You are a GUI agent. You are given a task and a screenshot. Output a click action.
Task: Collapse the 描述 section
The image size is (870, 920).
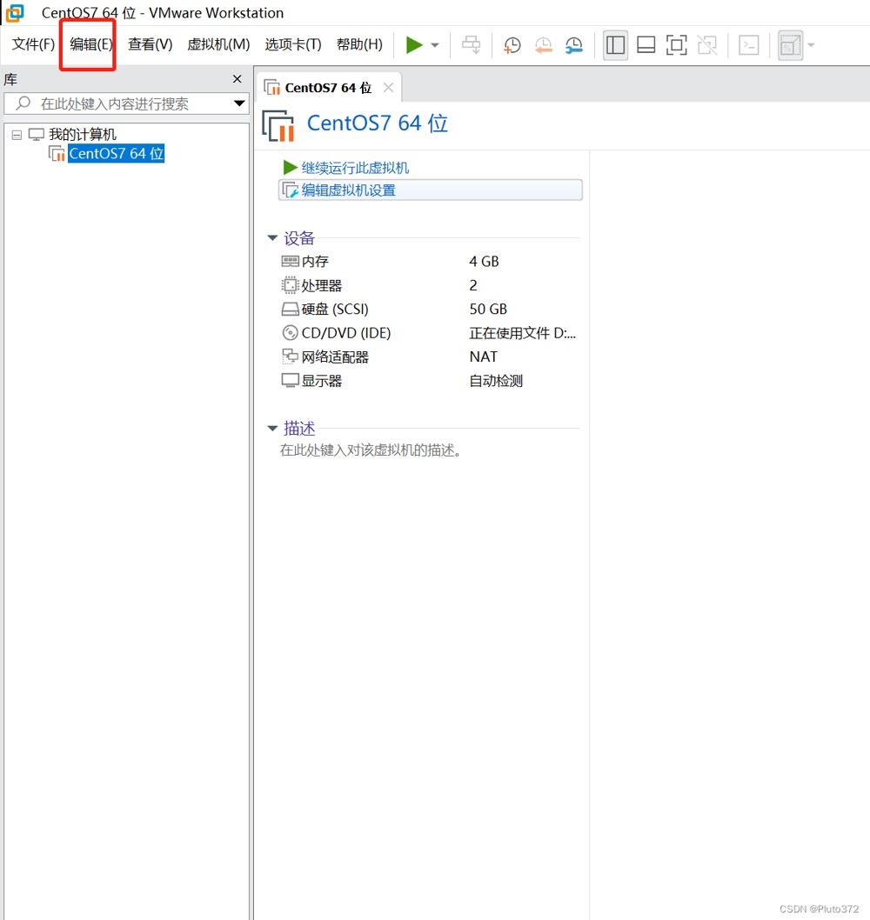[x=272, y=429]
